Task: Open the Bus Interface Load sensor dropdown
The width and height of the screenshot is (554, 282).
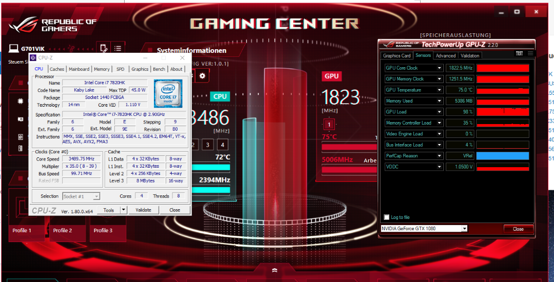Action: [x=440, y=145]
